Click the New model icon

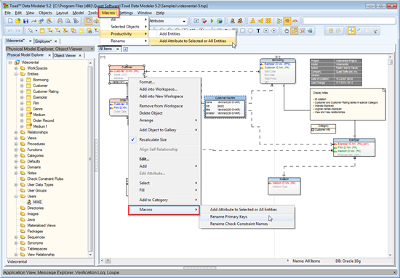coord(10,21)
